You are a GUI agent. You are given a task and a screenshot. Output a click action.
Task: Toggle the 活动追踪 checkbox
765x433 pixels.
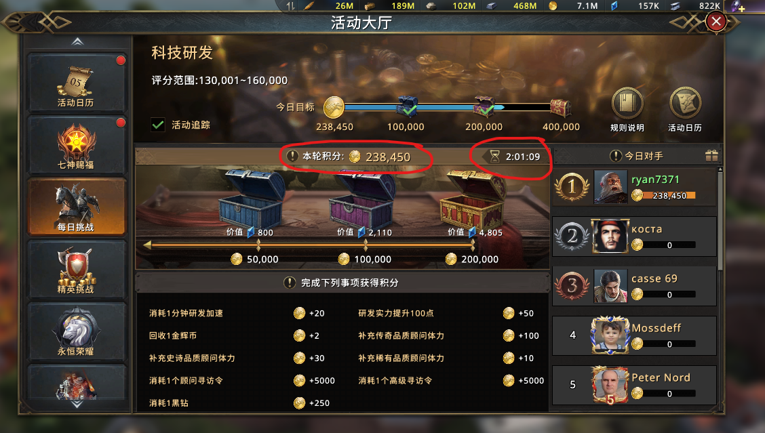[x=157, y=125]
